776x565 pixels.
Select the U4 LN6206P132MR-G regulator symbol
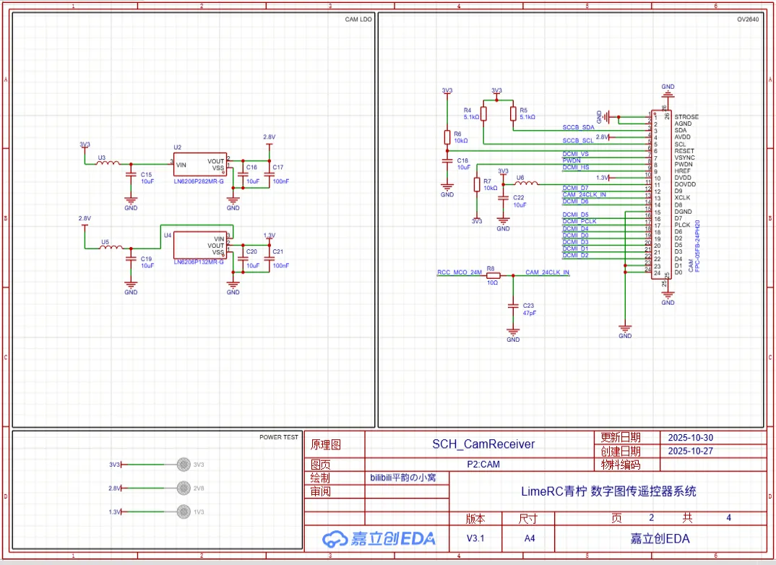click(x=199, y=246)
